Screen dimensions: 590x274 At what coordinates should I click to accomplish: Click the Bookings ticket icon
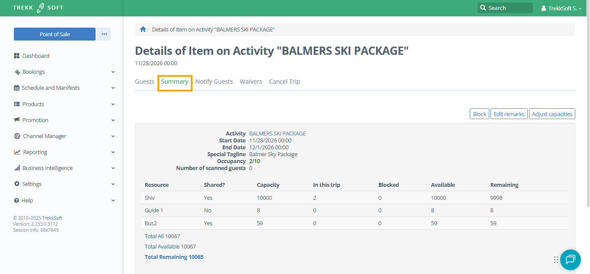tap(17, 72)
